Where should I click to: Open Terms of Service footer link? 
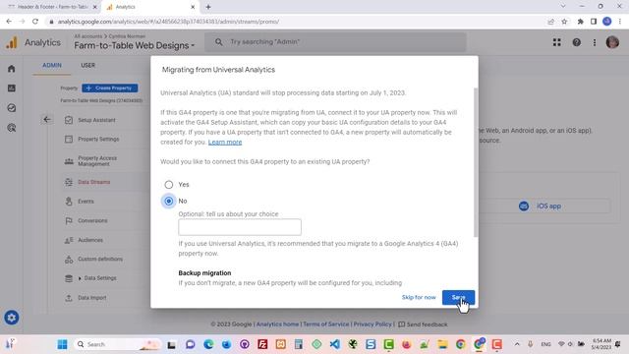(x=325, y=324)
